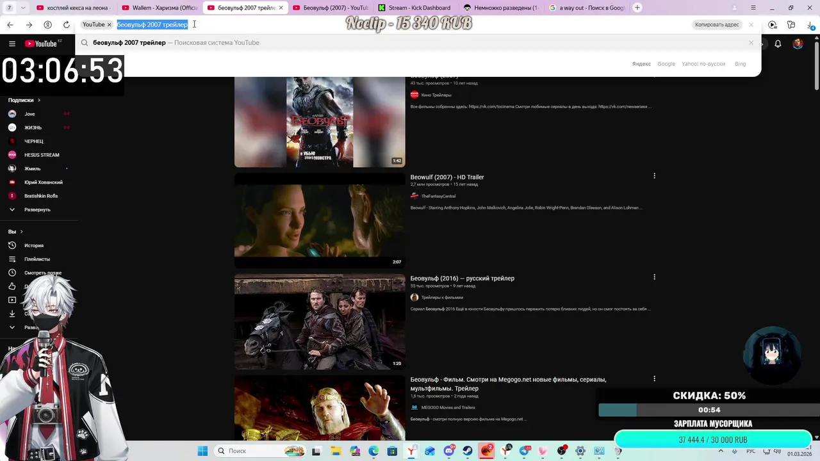The image size is (820, 461).
Task: Open the ЧЕРНЕЦ subscription channel
Action: pyautogui.click(x=33, y=141)
